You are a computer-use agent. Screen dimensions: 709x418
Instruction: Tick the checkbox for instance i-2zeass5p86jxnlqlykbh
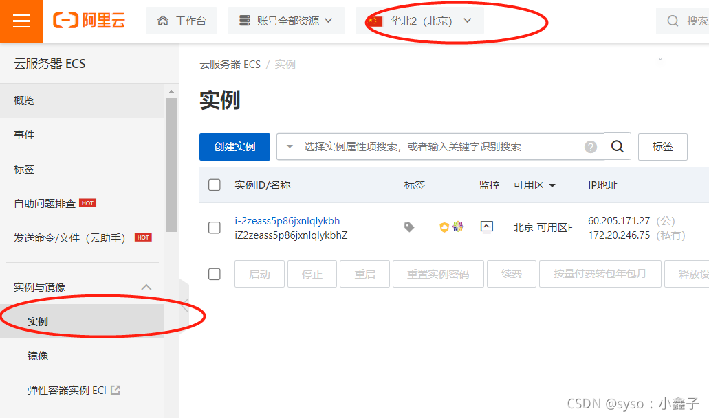215,227
